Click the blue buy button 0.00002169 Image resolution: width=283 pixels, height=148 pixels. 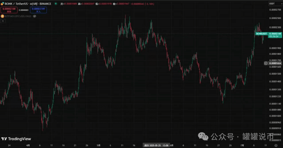tap(39, 10)
